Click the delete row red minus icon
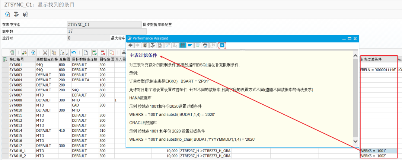The width and height of the screenshot is (402, 160). [x=103, y=53]
